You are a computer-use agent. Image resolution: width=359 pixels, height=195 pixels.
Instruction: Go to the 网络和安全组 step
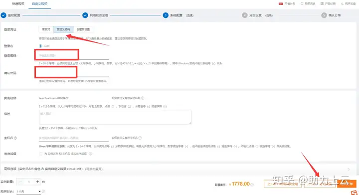point(99,15)
